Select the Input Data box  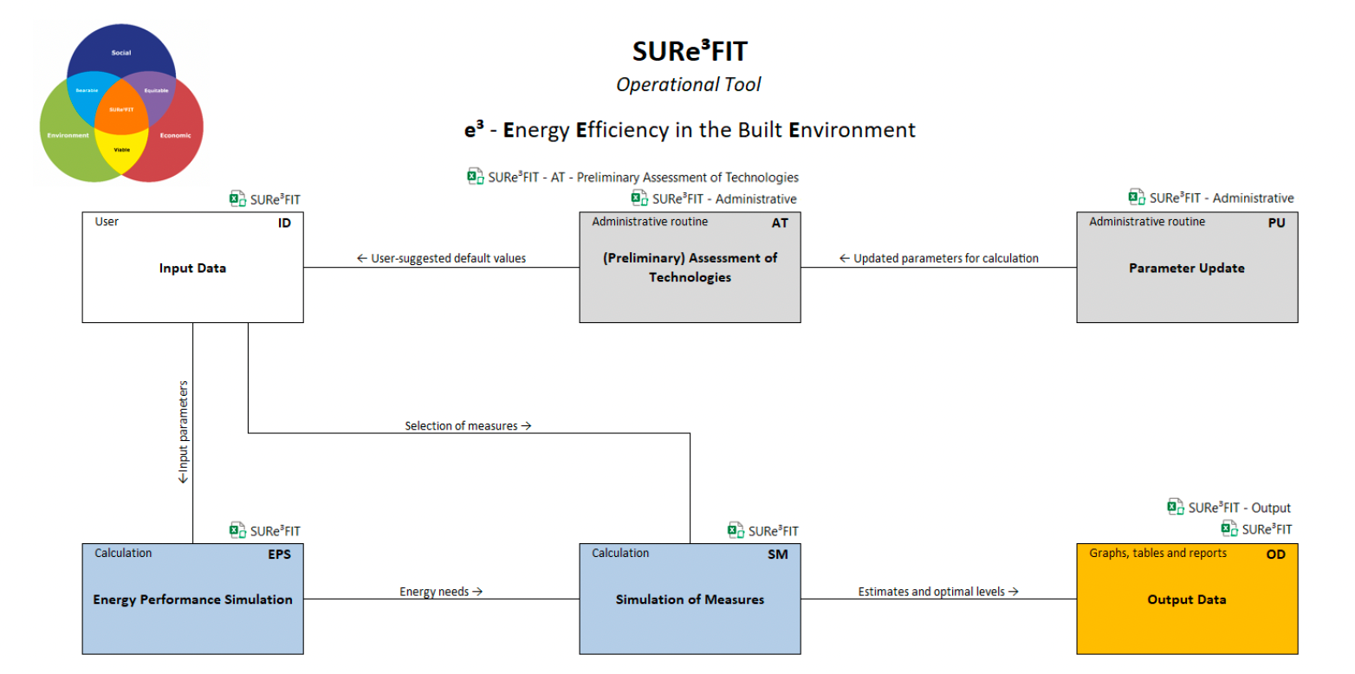point(192,268)
